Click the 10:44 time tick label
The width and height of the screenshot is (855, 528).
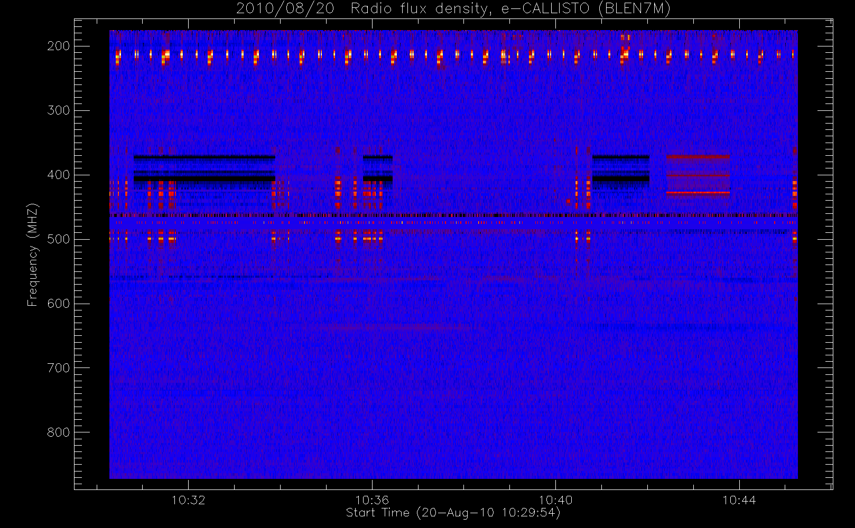tap(739, 500)
